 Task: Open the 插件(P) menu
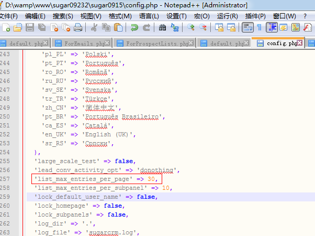pyautogui.click(x=255, y=16)
